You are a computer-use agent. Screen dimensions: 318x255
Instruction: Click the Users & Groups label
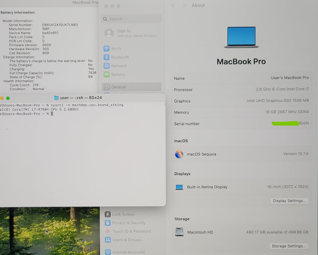pos(127,240)
